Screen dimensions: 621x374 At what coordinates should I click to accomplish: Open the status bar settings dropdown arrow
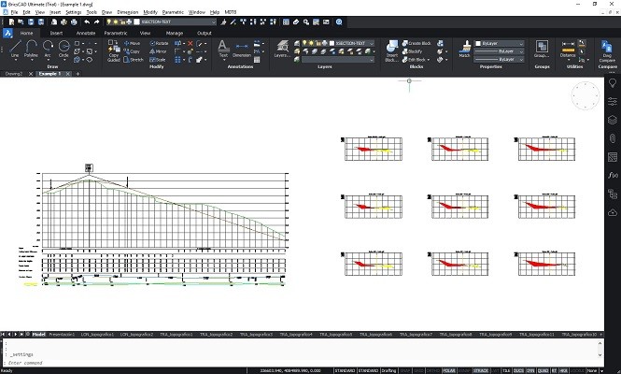[602, 371]
